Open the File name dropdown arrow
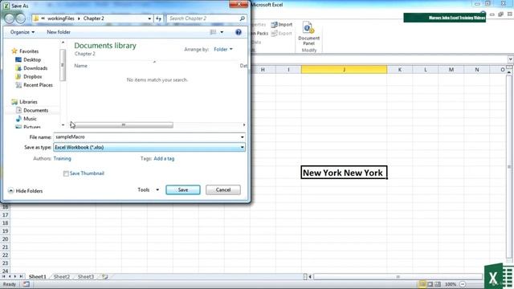 point(243,137)
